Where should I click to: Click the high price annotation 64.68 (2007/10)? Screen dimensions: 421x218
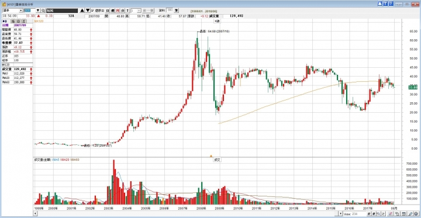215,32
